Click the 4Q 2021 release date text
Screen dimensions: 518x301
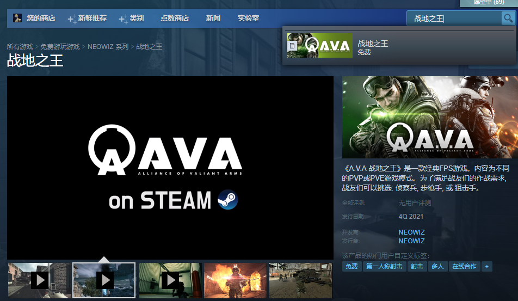click(411, 217)
